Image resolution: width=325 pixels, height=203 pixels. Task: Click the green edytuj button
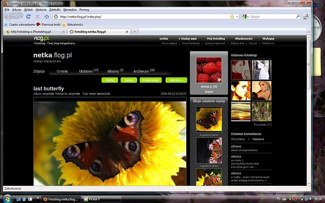tap(110, 80)
